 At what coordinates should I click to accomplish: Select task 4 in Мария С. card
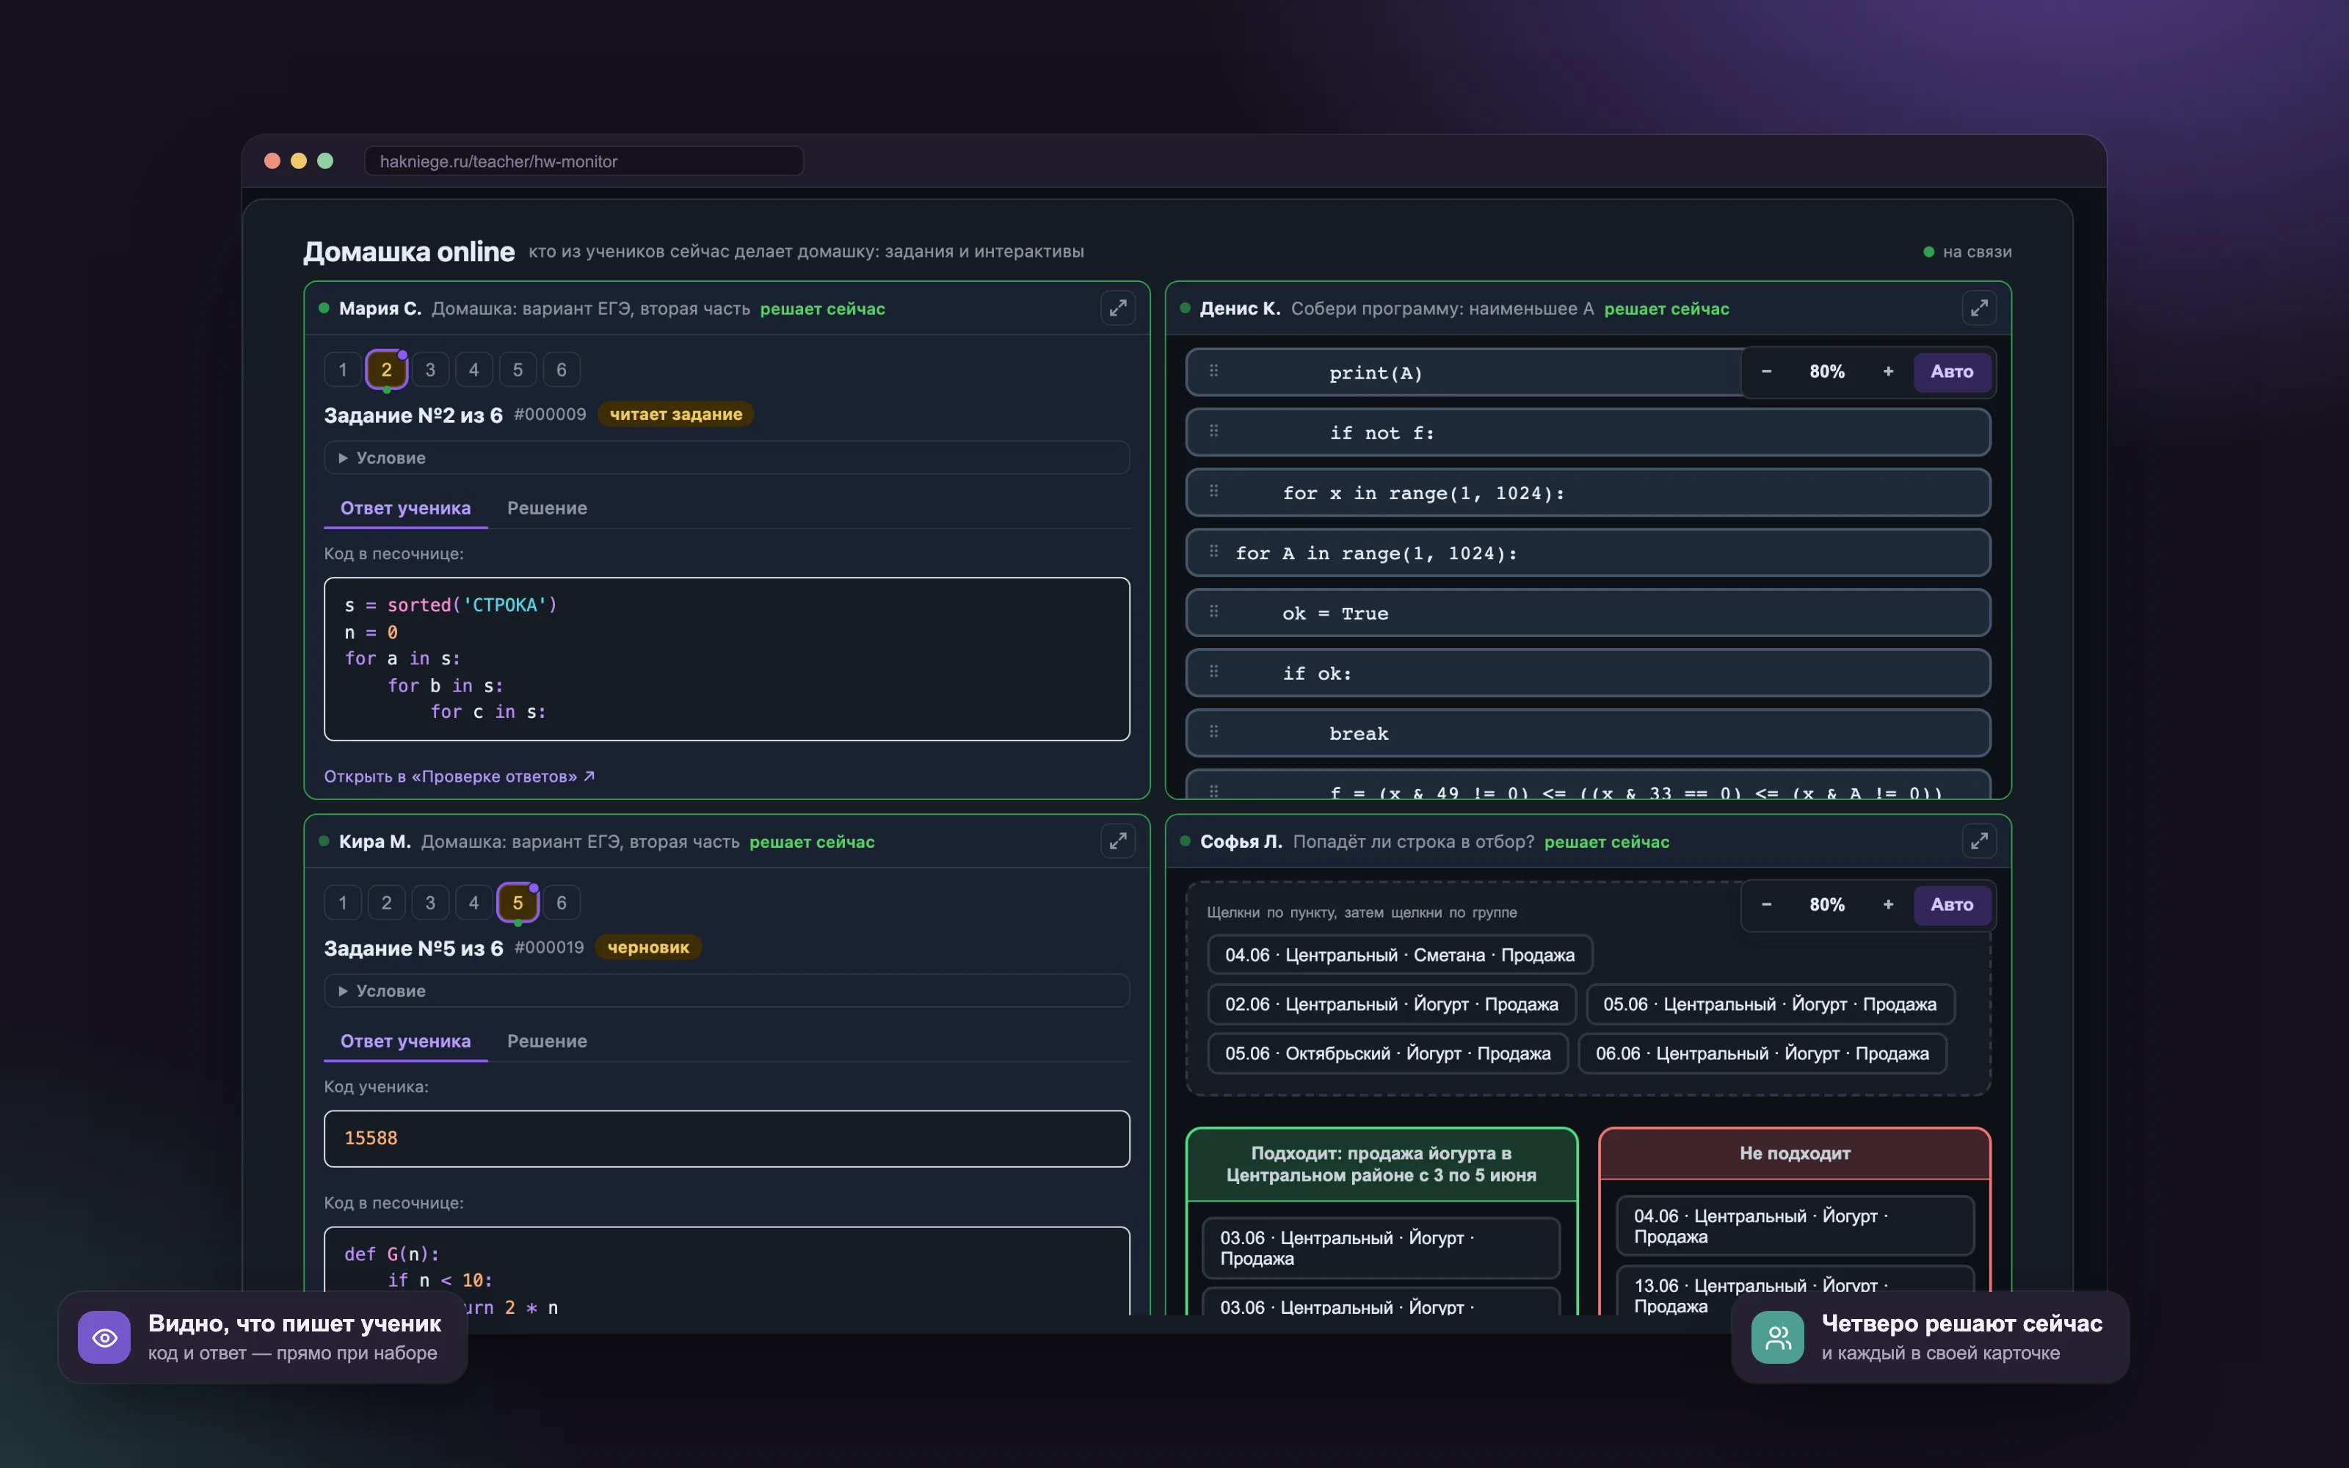click(x=473, y=370)
